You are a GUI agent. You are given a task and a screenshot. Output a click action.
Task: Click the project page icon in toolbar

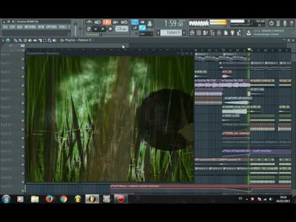(x=226, y=33)
